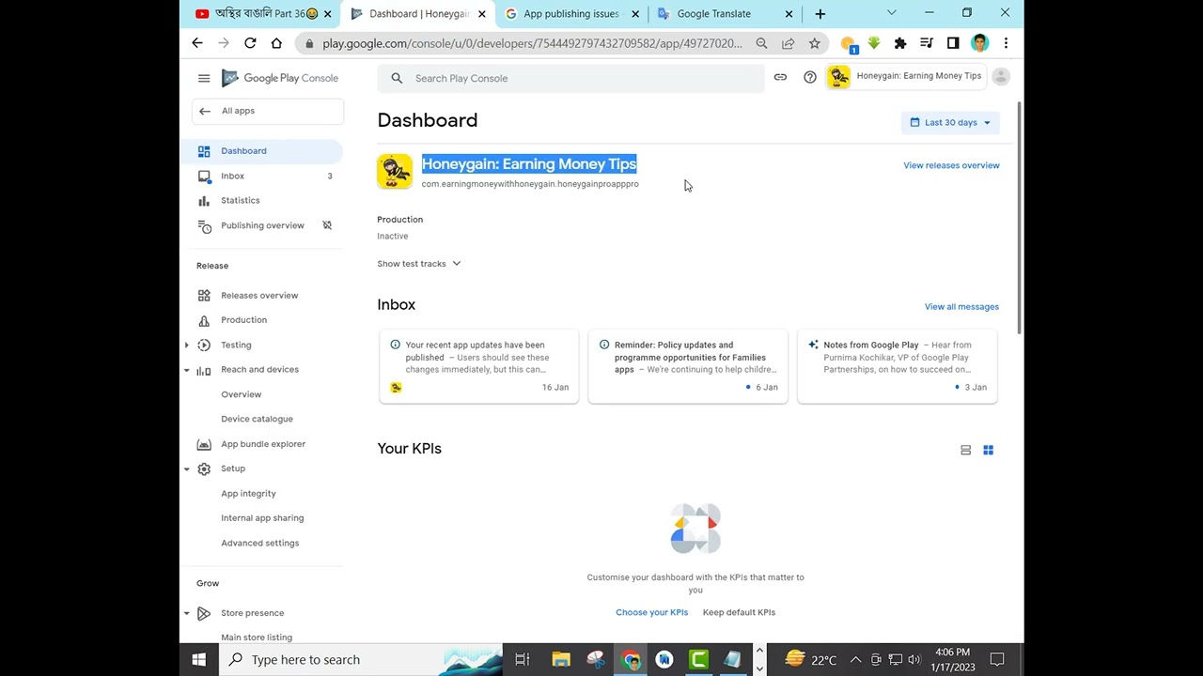Click View releases overview link
1203x676 pixels.
(951, 166)
